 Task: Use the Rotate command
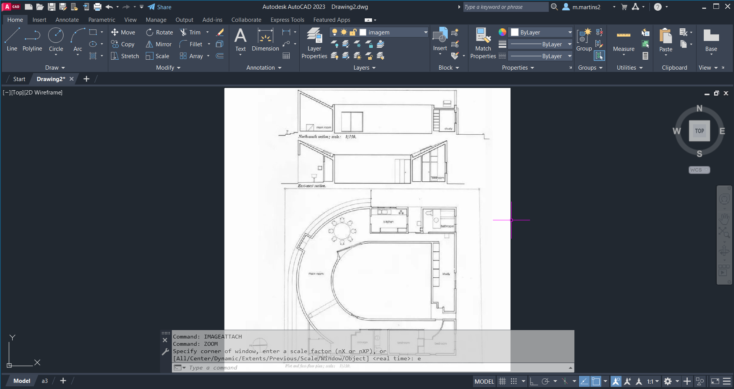pos(160,33)
